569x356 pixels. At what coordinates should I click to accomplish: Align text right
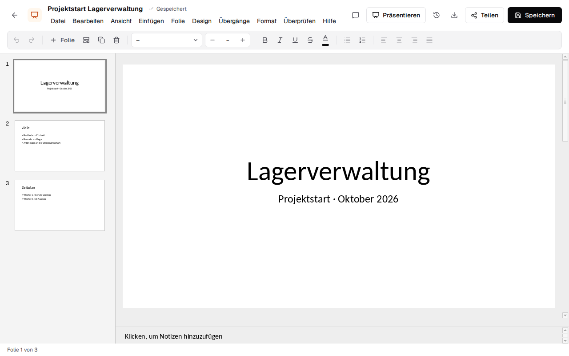414,40
